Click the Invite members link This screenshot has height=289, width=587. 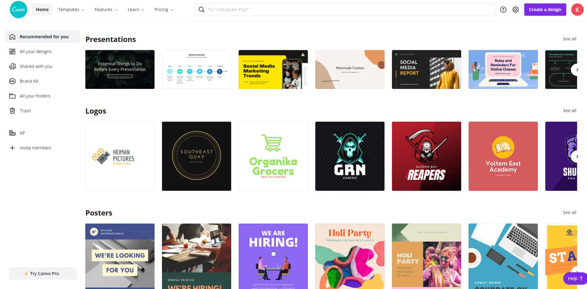click(x=43, y=148)
